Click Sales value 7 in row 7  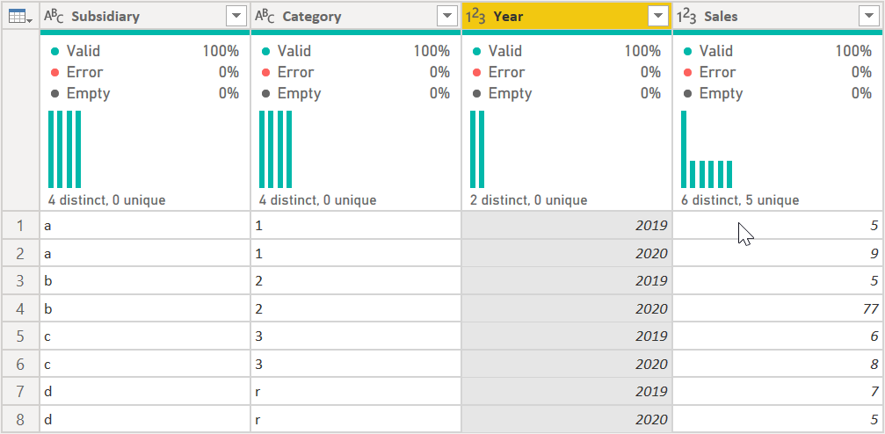tap(779, 392)
